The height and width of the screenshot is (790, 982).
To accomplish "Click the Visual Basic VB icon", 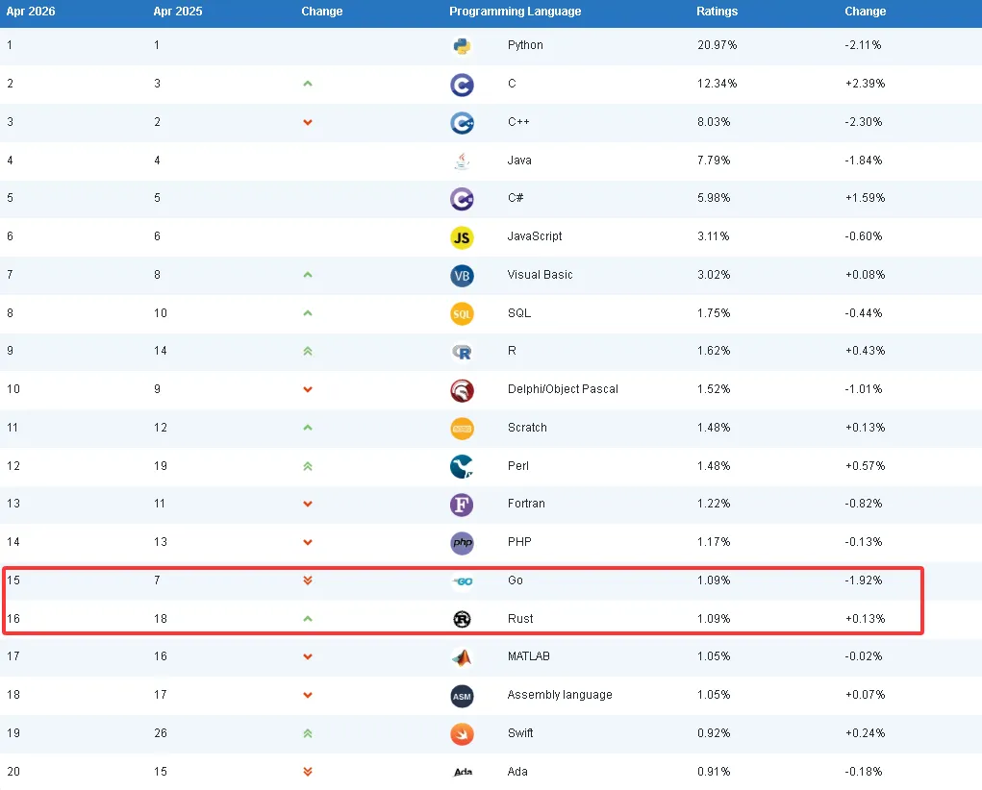I will [462, 275].
